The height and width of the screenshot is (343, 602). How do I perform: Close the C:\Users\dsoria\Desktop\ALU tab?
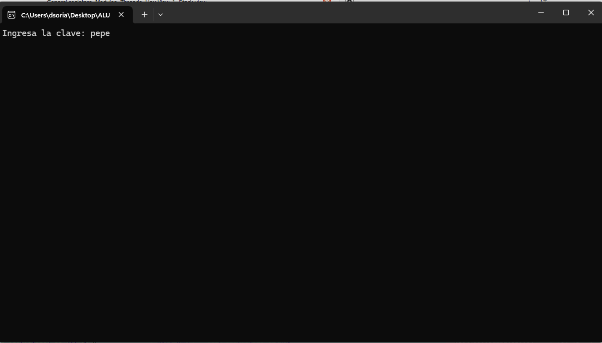pos(121,15)
